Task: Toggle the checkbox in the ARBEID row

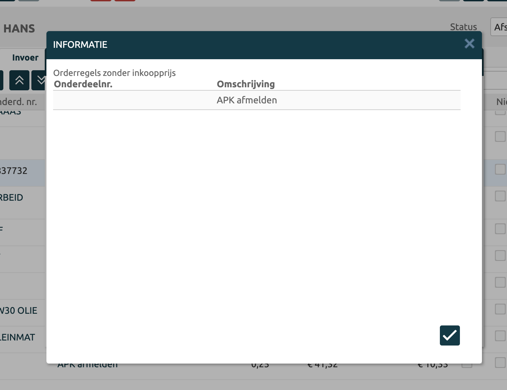Action: (500, 196)
